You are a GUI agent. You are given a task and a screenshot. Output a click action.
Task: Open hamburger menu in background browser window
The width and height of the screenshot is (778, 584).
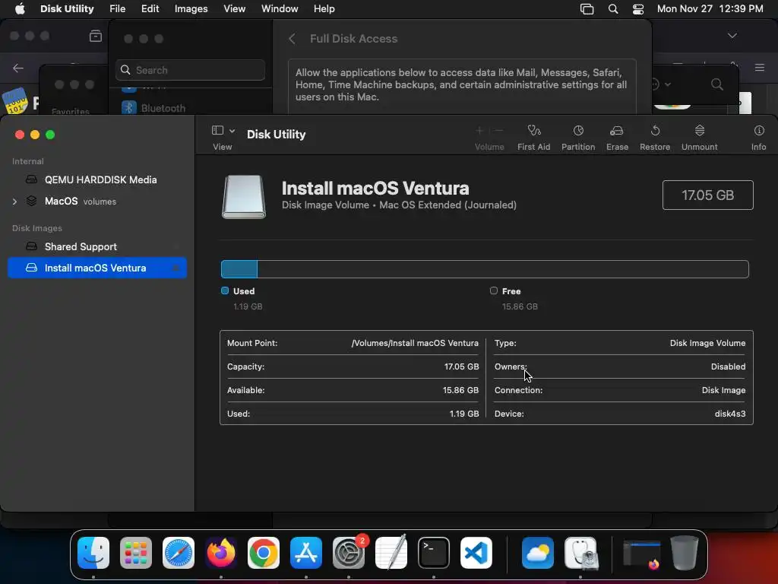click(760, 68)
